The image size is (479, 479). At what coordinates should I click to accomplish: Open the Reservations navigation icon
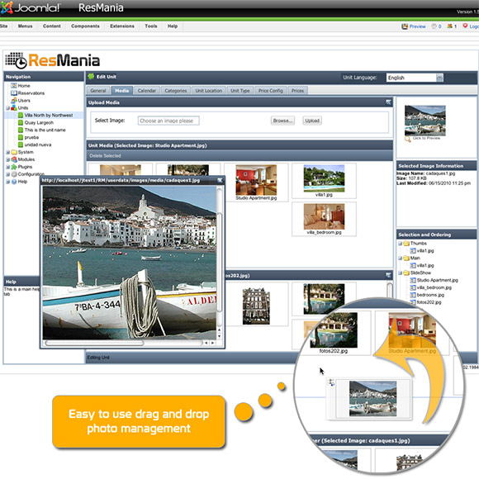click(x=14, y=92)
